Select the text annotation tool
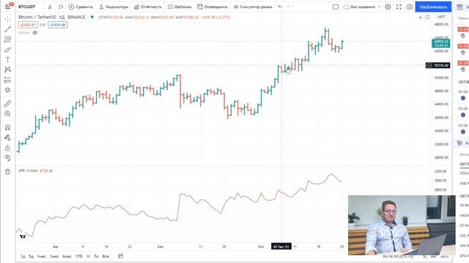Screen dimensions: 469x263 pyautogui.click(x=8, y=60)
